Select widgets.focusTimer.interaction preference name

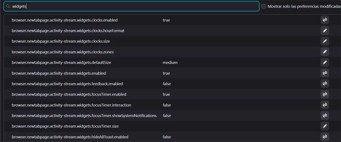pyautogui.click(x=71, y=105)
